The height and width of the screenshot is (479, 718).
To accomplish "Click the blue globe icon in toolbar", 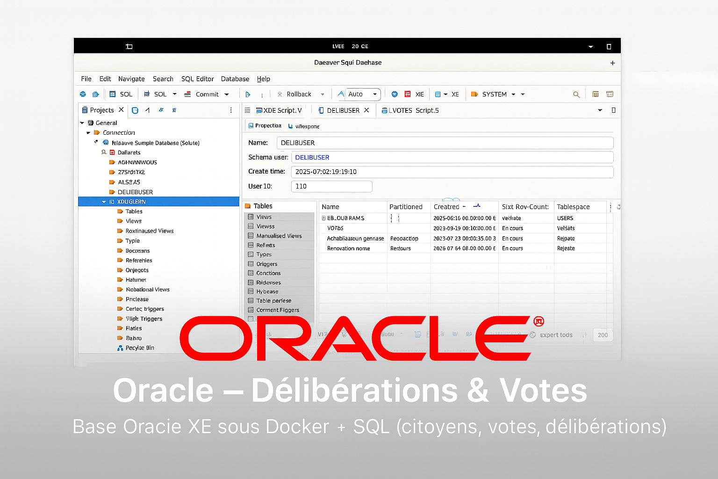I will click(x=395, y=94).
